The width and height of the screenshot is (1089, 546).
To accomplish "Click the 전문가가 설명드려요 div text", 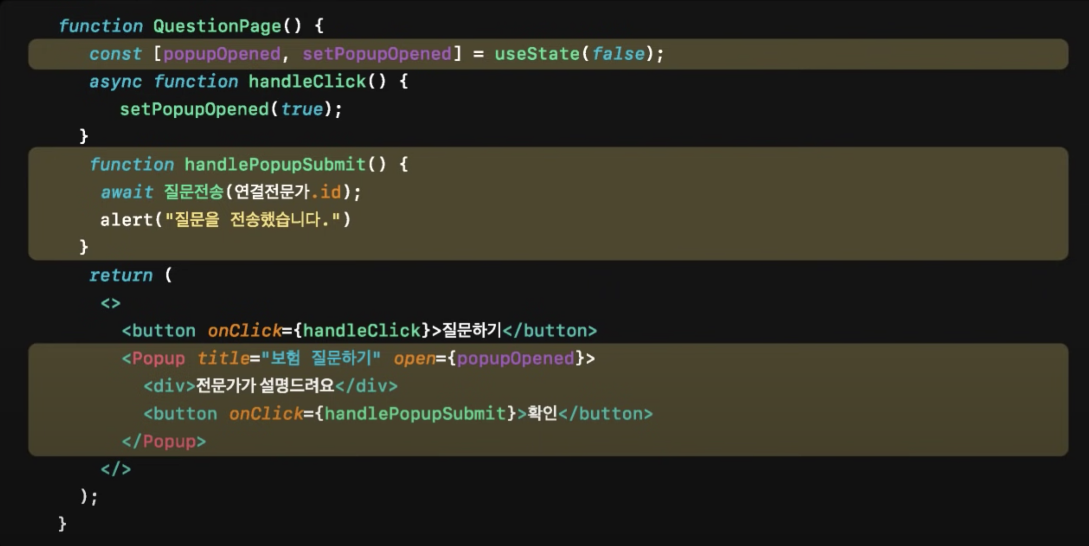I will (x=265, y=386).
